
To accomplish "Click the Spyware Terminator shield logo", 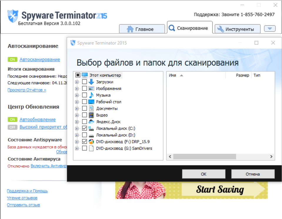I will pyautogui.click(x=13, y=16).
